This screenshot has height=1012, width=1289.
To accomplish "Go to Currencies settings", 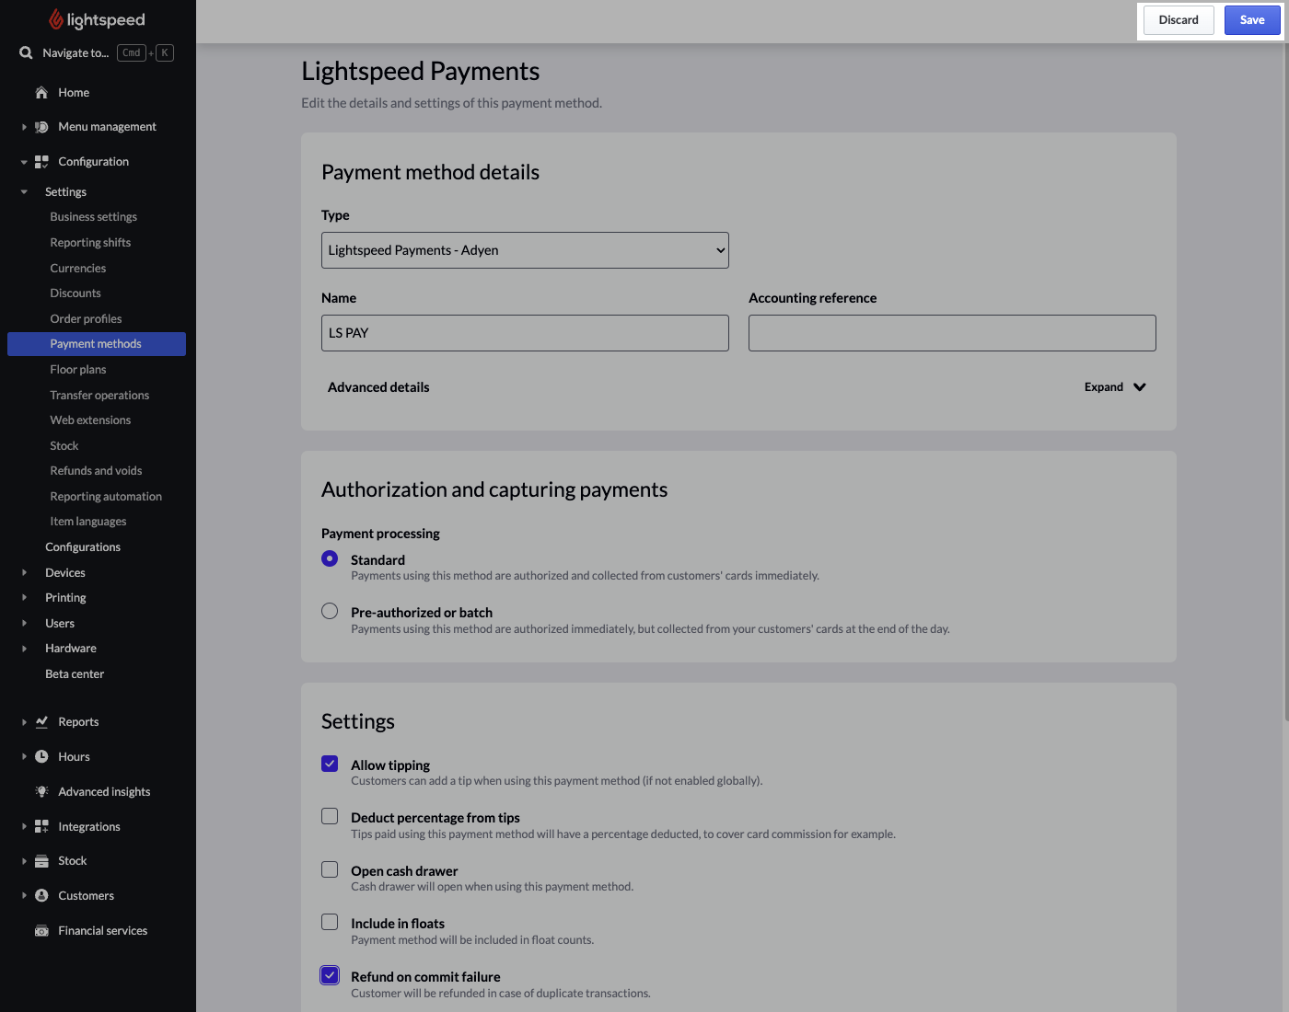I will pos(78,269).
